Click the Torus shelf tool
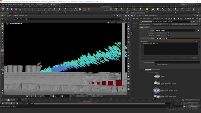This screenshot has width=201, height=113. click(x=16, y=10)
